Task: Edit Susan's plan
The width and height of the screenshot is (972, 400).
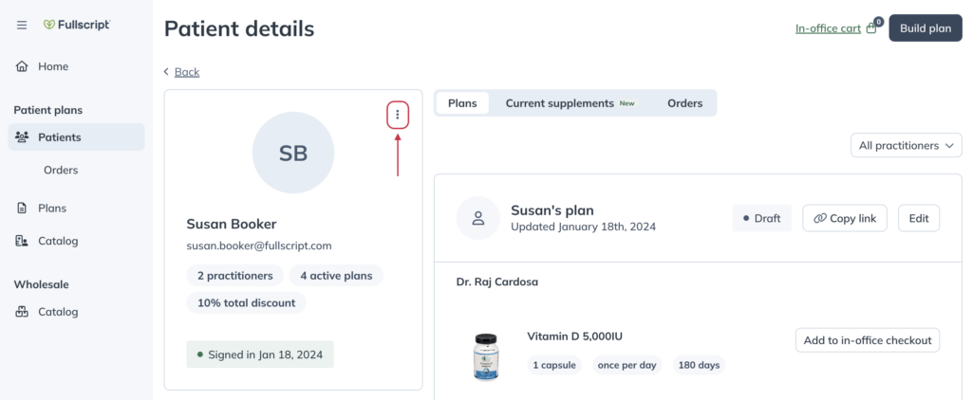Action: pos(919,219)
